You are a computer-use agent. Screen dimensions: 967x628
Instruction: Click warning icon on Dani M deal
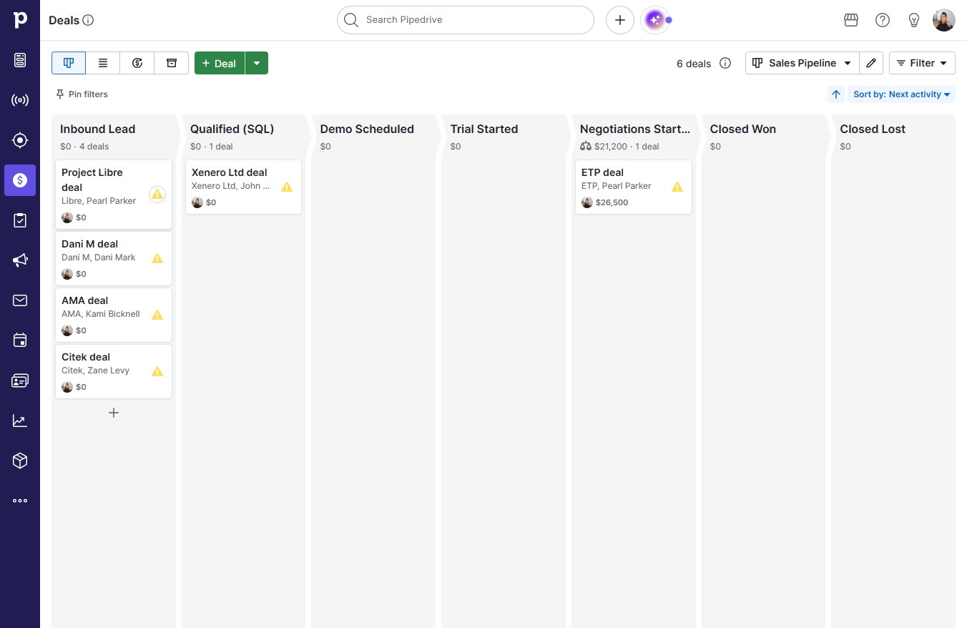pyautogui.click(x=157, y=258)
